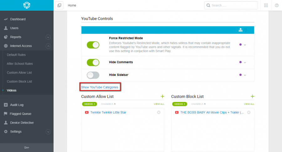Enable Hide Sidebar switch
Image resolution: width=282 pixels, height=152 pixels.
coord(93,75)
